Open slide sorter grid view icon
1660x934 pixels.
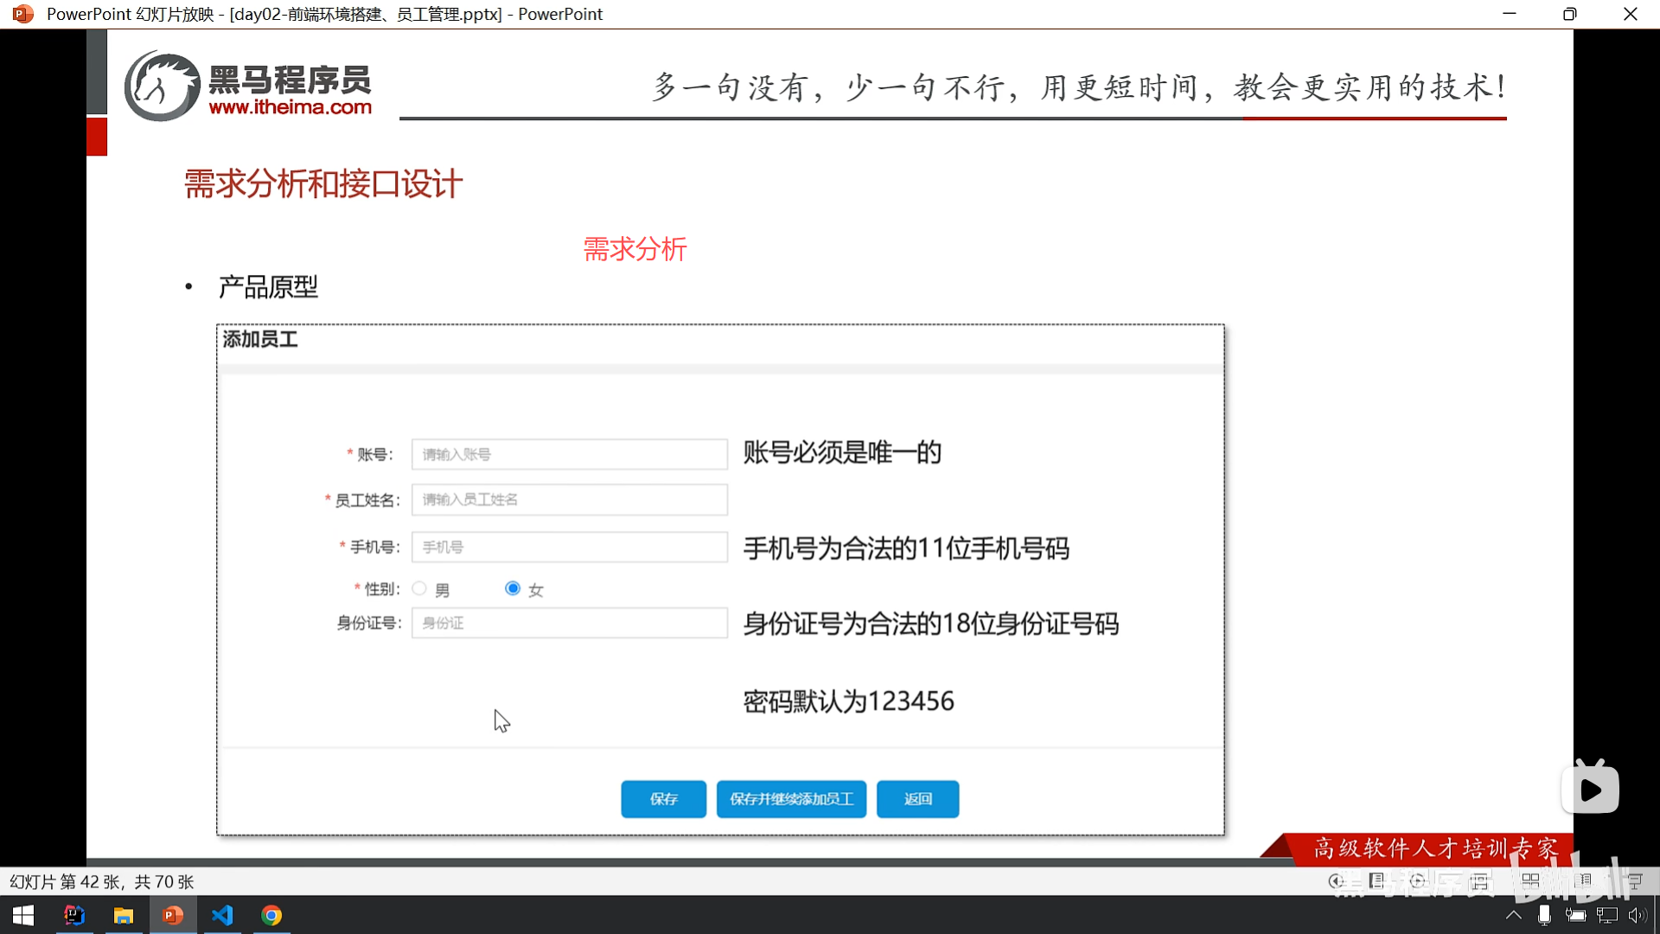pyautogui.click(x=1530, y=881)
